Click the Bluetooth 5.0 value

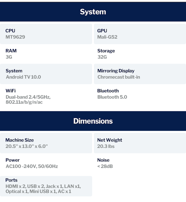(x=112, y=97)
